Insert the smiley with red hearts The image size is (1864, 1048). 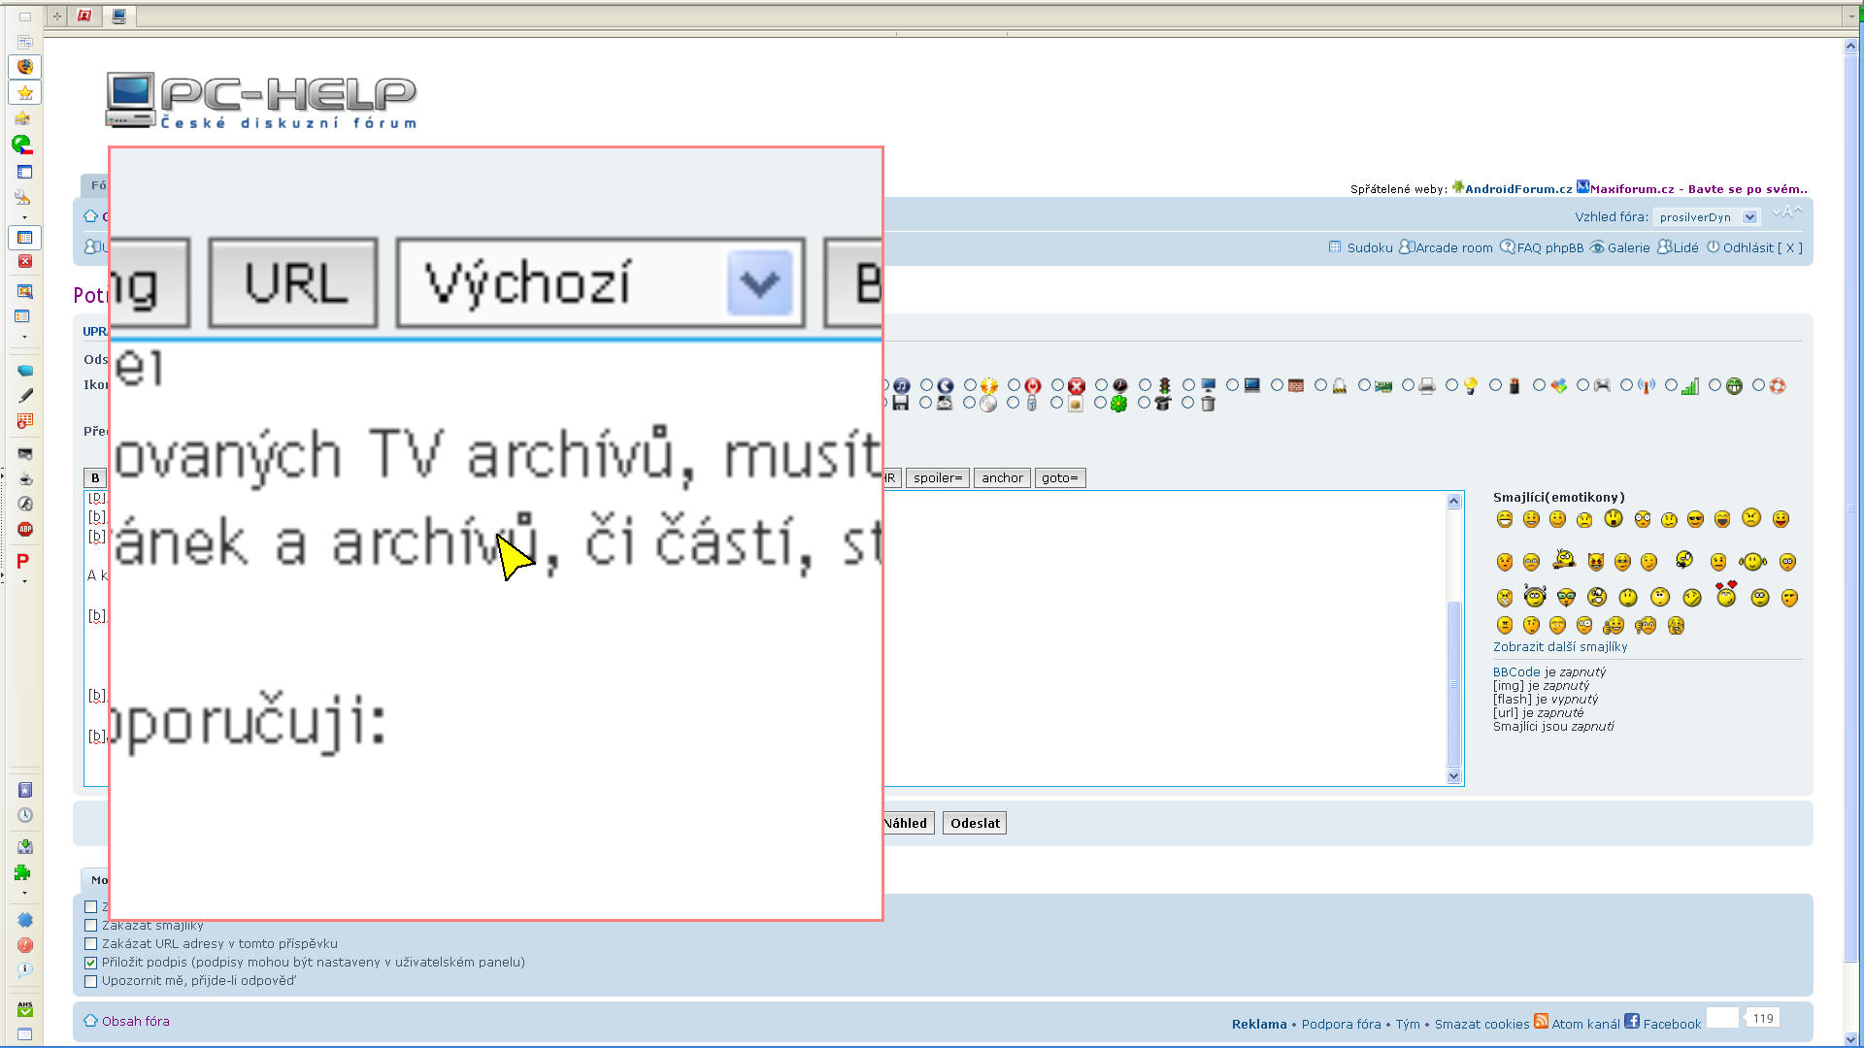tap(1726, 594)
